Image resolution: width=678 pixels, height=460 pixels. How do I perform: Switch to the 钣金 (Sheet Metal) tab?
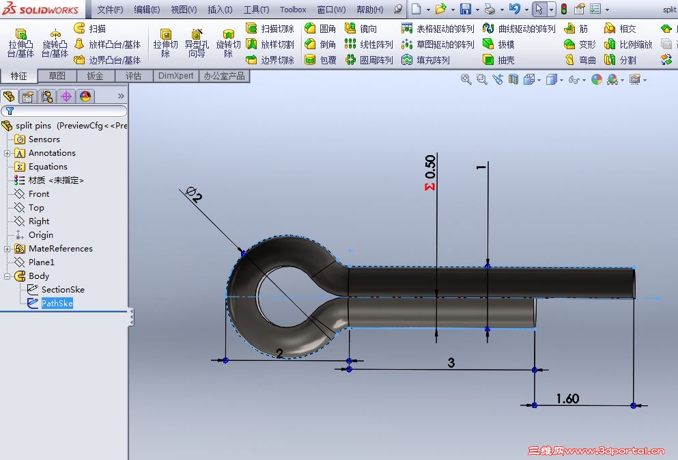pos(95,76)
